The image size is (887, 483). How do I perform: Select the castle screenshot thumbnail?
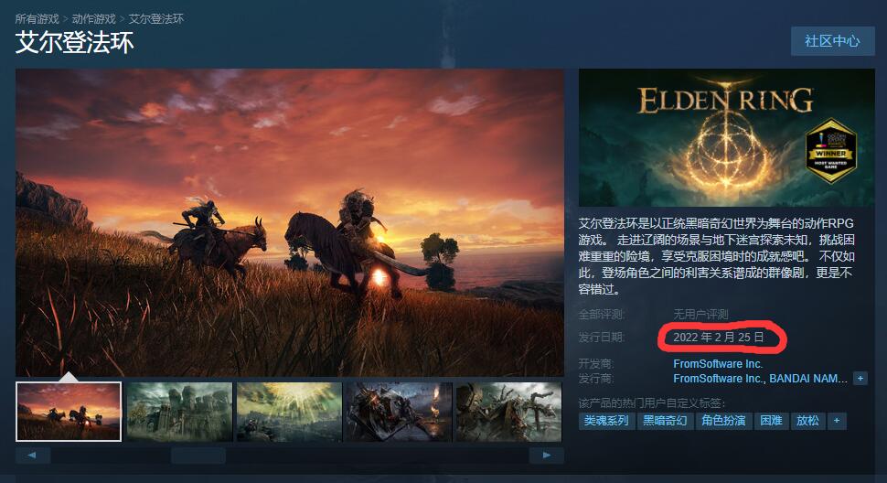[x=179, y=412]
